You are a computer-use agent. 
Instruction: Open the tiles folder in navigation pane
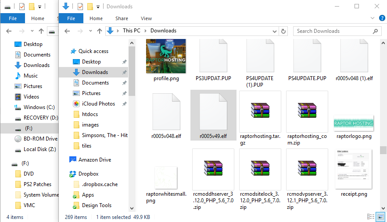click(x=86, y=146)
